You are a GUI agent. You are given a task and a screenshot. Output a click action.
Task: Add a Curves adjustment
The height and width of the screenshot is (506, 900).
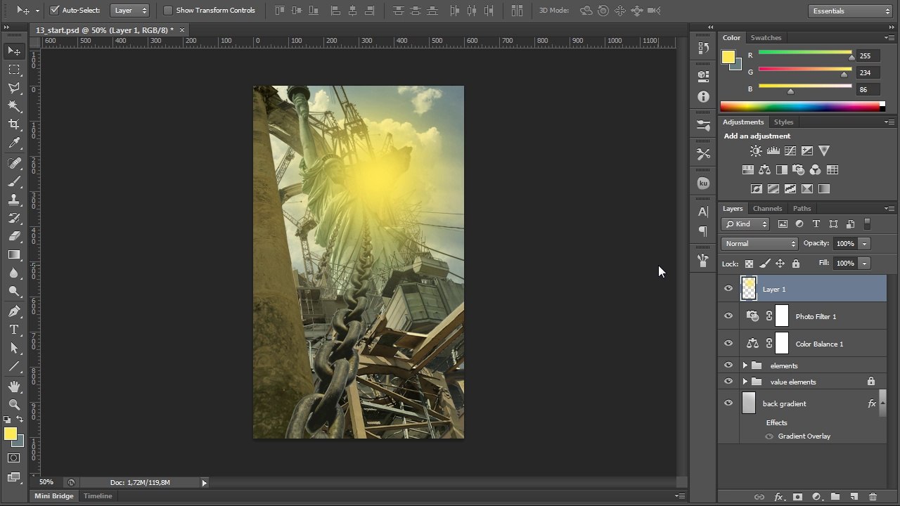790,150
